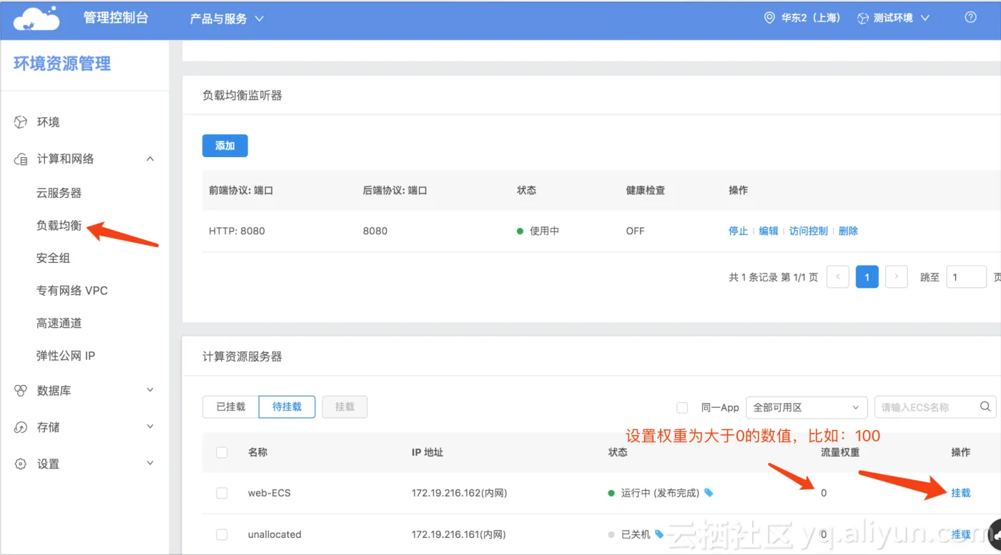Viewport: 1001px width, 555px height.
Task: Click the 数据库 sidebar icon
Action: [x=21, y=391]
